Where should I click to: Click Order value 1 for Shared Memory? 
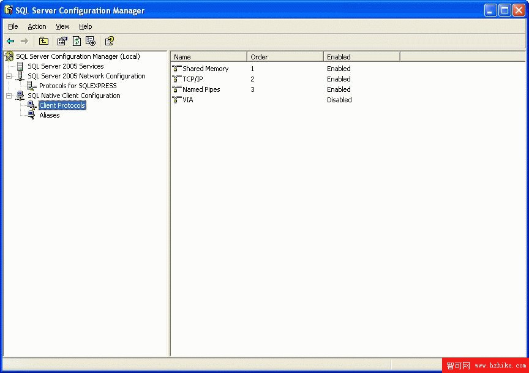point(252,69)
